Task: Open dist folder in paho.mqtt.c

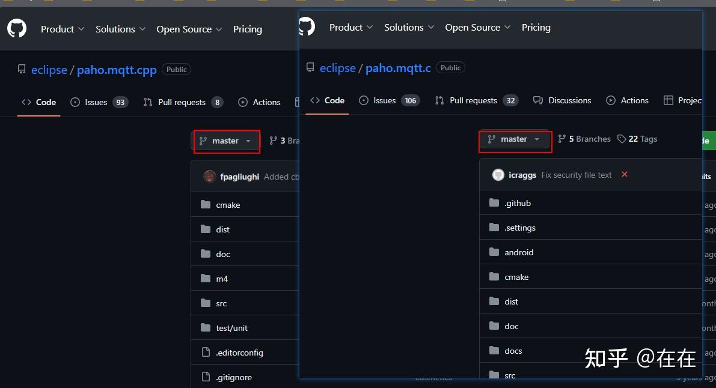Action: (x=512, y=302)
